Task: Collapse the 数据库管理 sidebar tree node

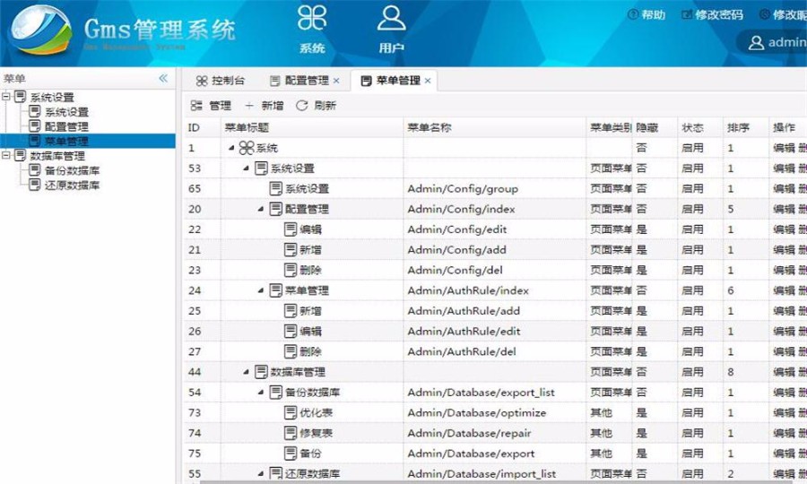Action: (5, 155)
